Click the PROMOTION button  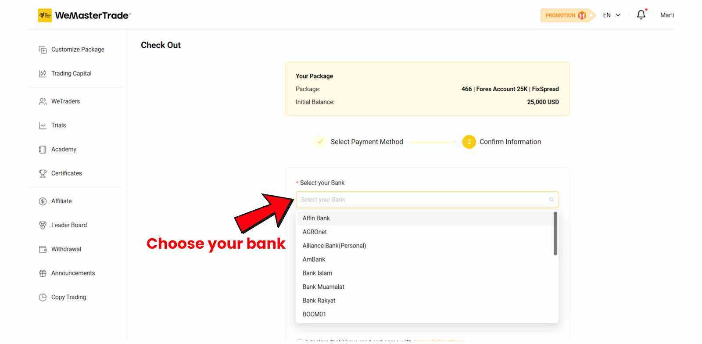pyautogui.click(x=565, y=15)
